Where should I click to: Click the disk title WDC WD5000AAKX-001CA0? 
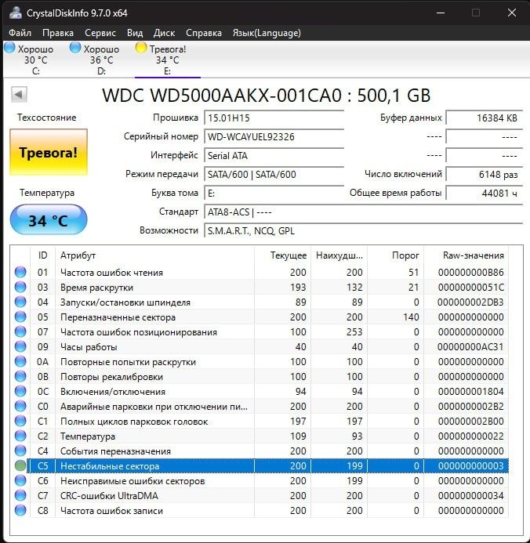click(x=222, y=96)
